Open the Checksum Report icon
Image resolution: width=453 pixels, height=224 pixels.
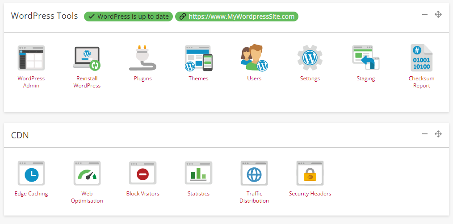(421, 58)
